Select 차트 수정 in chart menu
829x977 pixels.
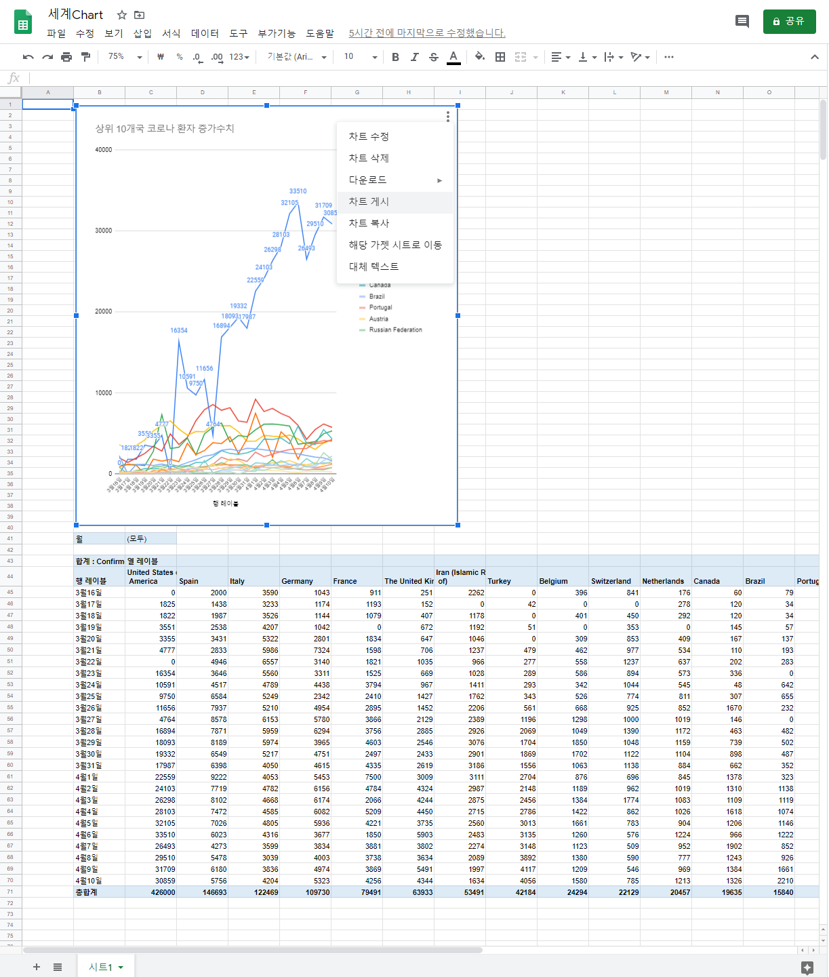pos(395,136)
